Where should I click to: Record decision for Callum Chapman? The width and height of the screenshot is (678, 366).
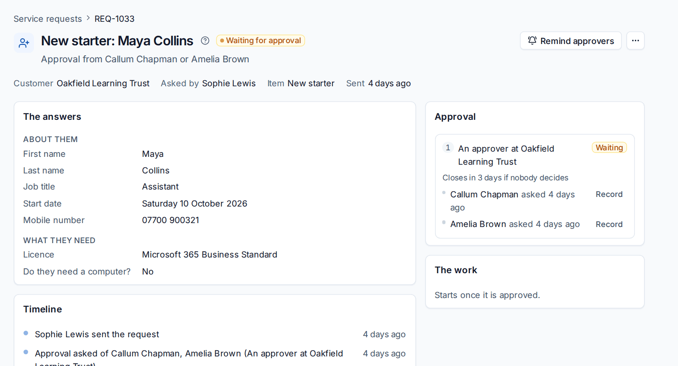click(609, 194)
